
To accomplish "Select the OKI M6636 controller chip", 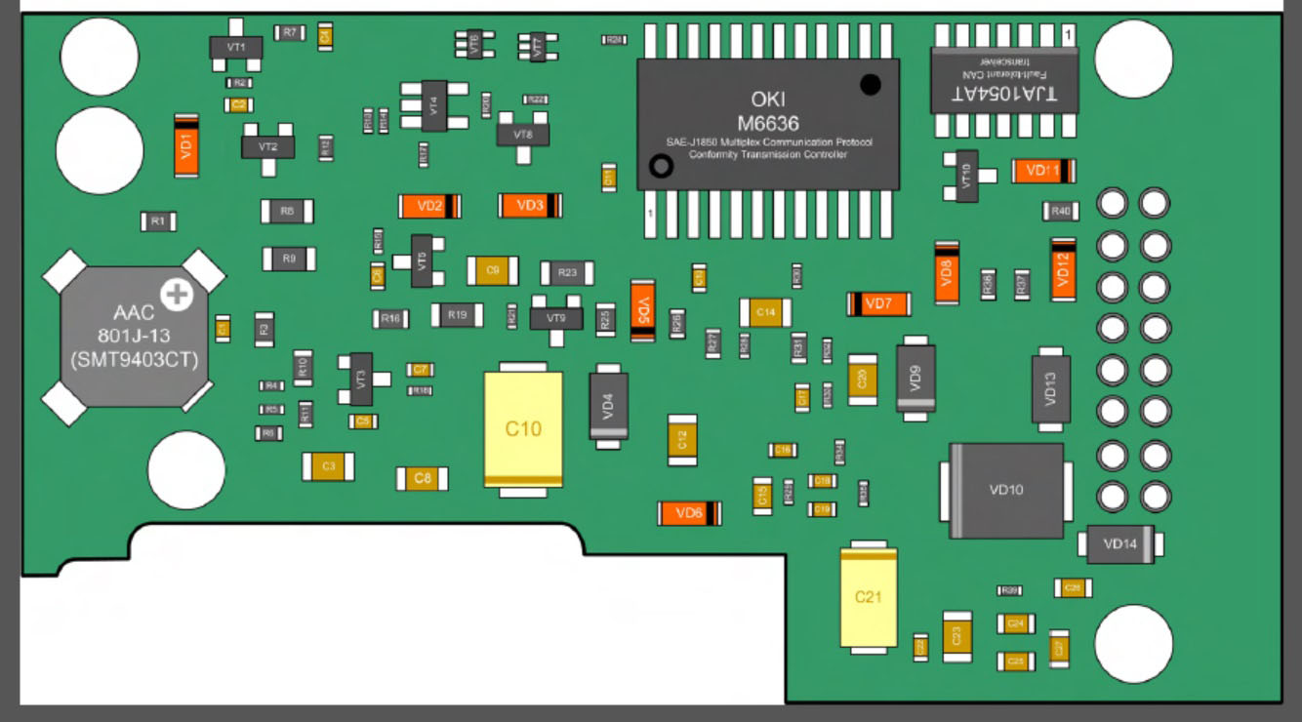I will coord(766,122).
